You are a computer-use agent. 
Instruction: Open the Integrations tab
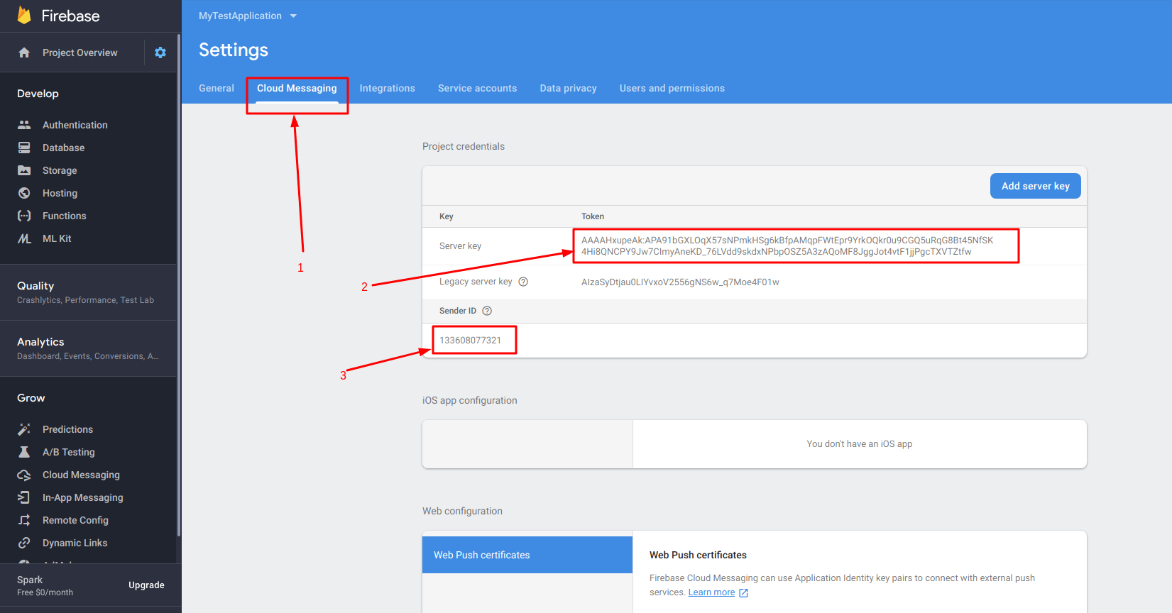tap(387, 88)
